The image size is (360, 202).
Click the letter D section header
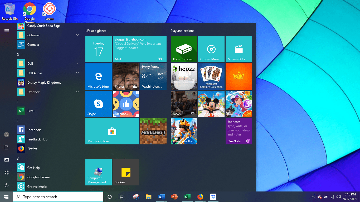18,55
